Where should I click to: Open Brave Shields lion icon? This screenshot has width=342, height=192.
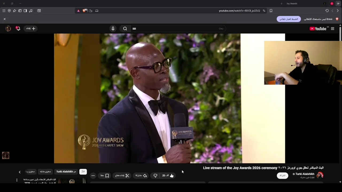point(85,11)
